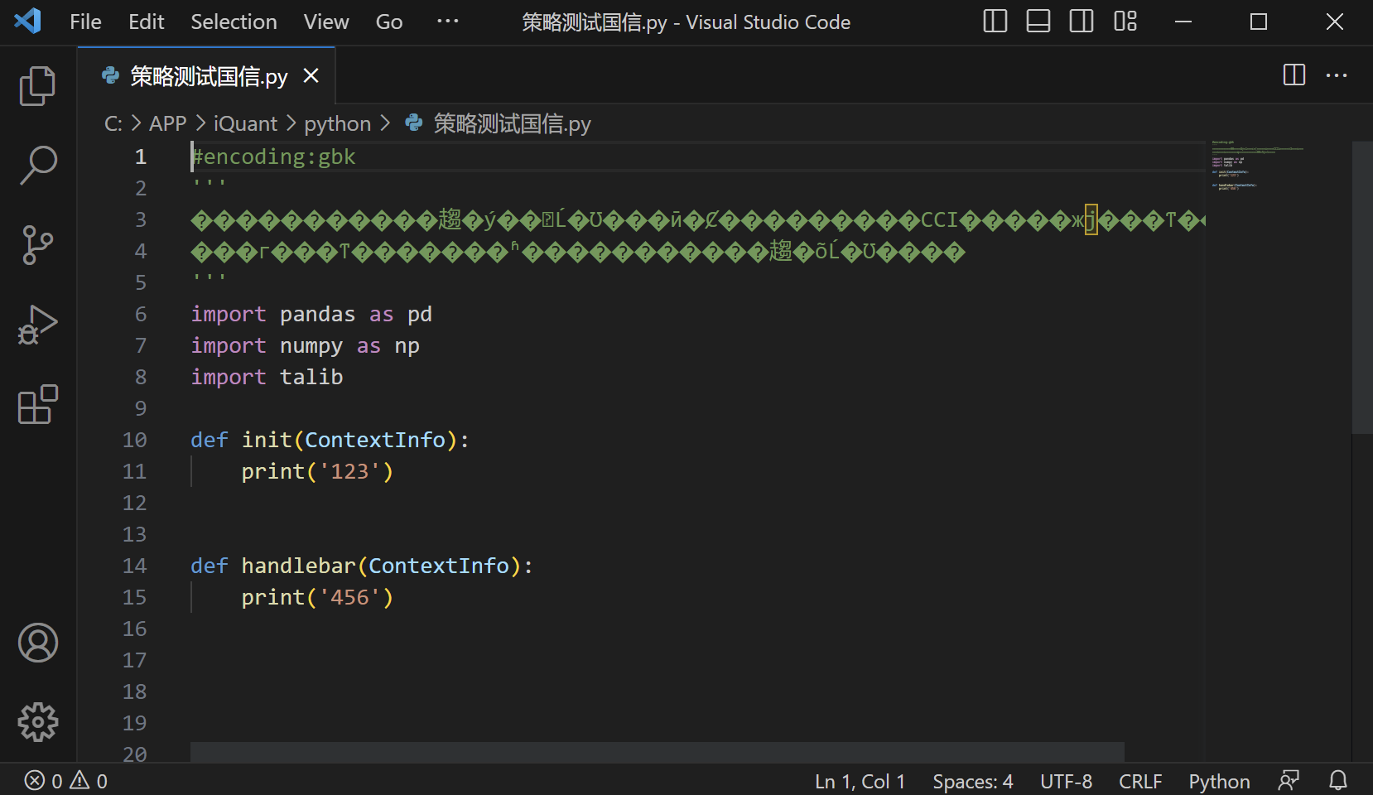This screenshot has height=795, width=1373.
Task: Change the UTF-8 file encoding
Action: (x=1066, y=781)
